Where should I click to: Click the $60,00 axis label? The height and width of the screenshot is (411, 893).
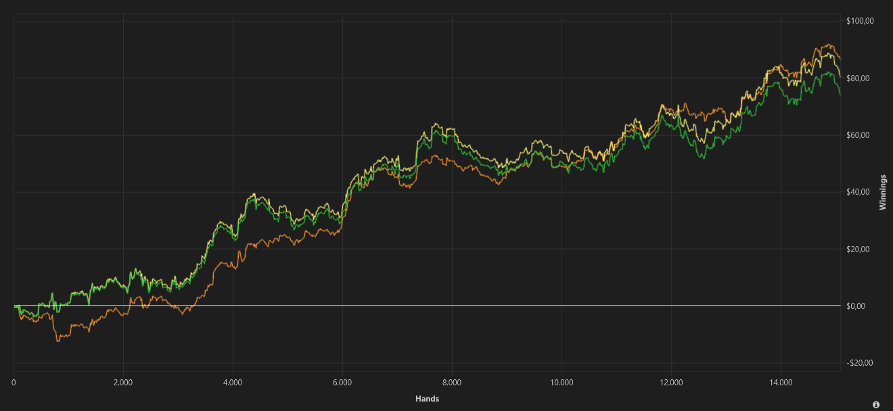click(x=858, y=135)
